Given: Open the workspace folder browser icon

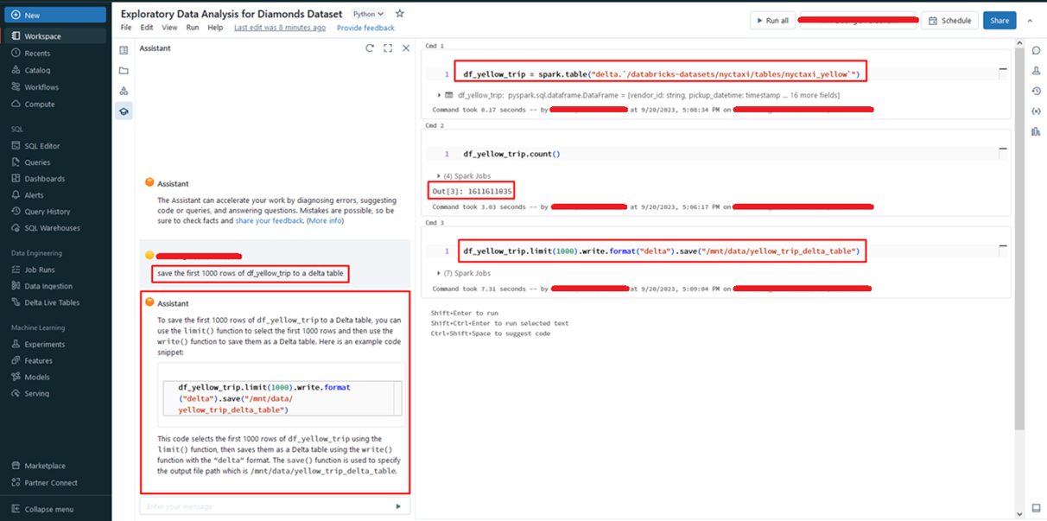Looking at the screenshot, I should [x=124, y=71].
